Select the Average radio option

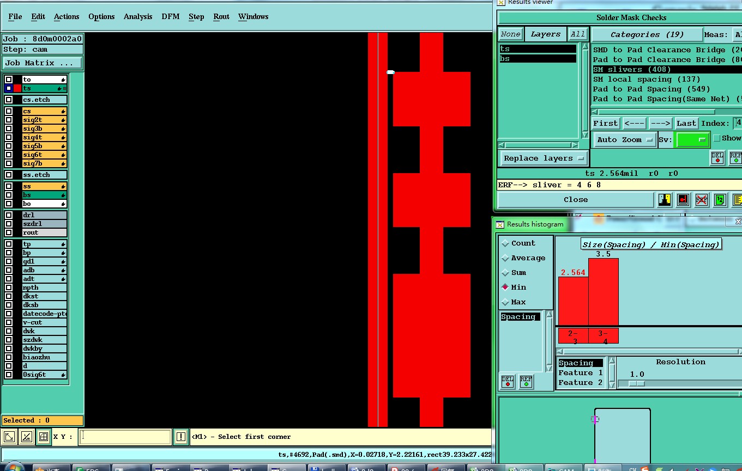pos(505,258)
